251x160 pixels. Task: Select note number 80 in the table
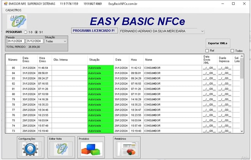tap(13, 94)
